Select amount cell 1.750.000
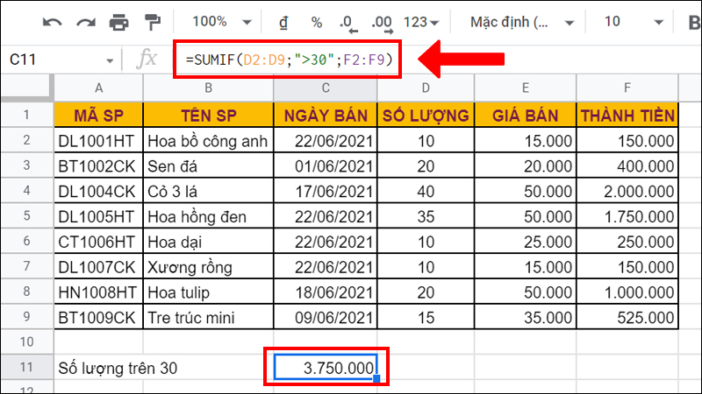 (627, 216)
